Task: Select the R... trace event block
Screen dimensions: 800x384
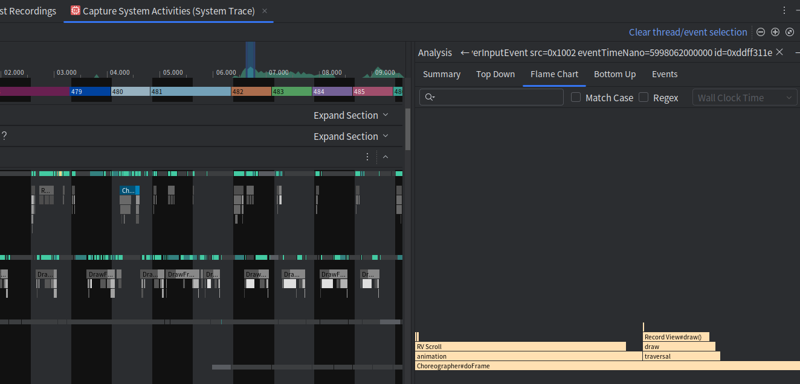Action: [47, 190]
